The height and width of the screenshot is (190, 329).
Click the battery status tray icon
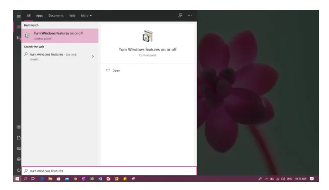pos(272,179)
